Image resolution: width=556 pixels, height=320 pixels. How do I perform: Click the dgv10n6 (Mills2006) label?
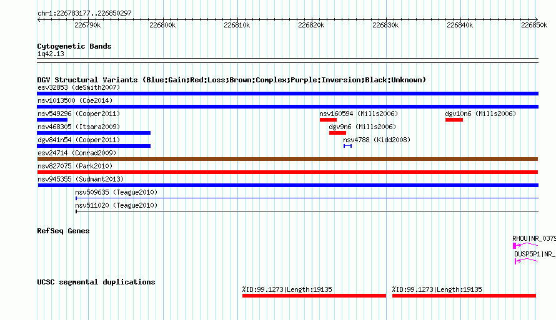480,114
